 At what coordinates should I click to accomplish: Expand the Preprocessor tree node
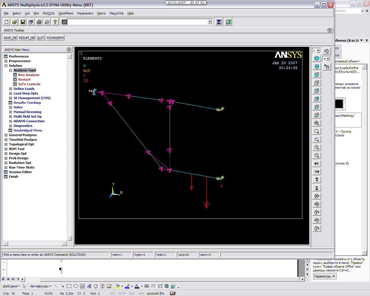click(6, 61)
